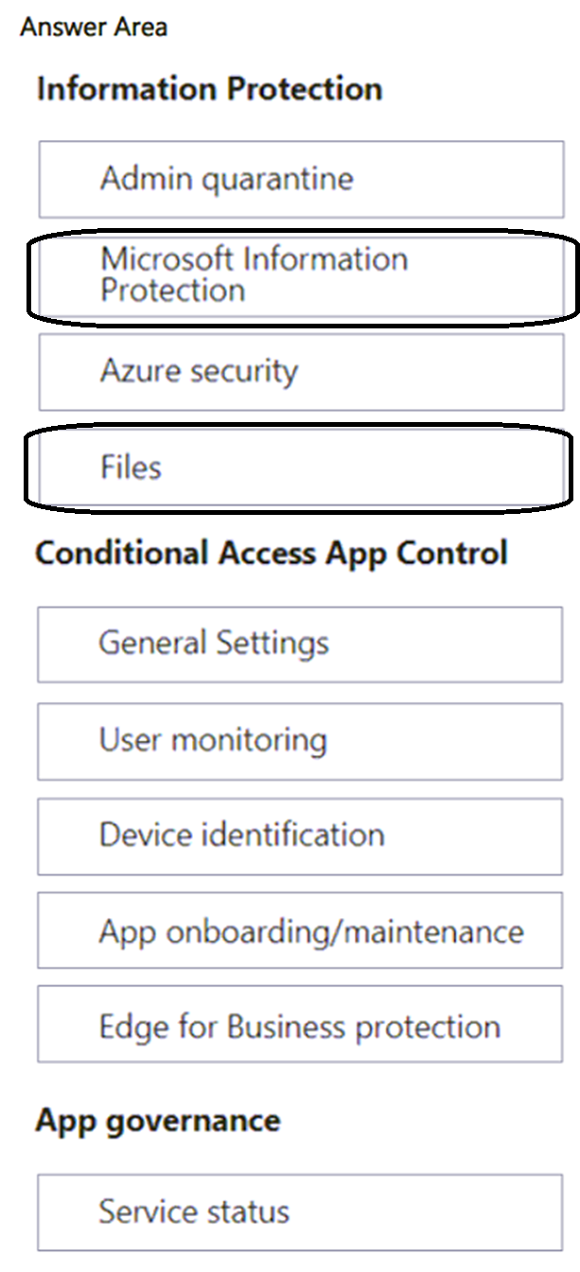Click the App governance section heading
The height and width of the screenshot is (1272, 580).
(x=158, y=1121)
